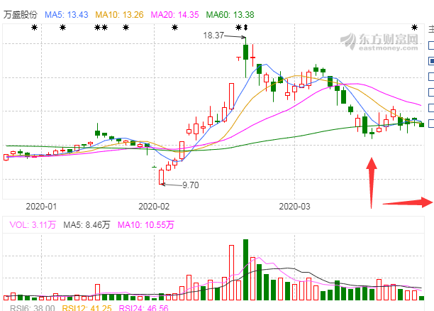Open the single asterisk marker in late January
Screen dimensions: 434x311
pyautogui.click(x=126, y=28)
